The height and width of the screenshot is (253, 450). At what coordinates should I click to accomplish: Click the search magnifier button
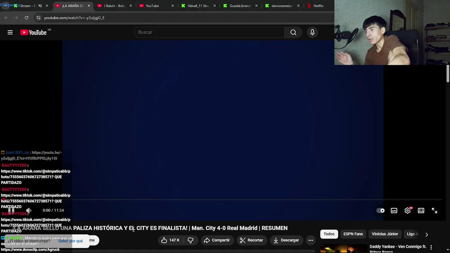pos(293,32)
